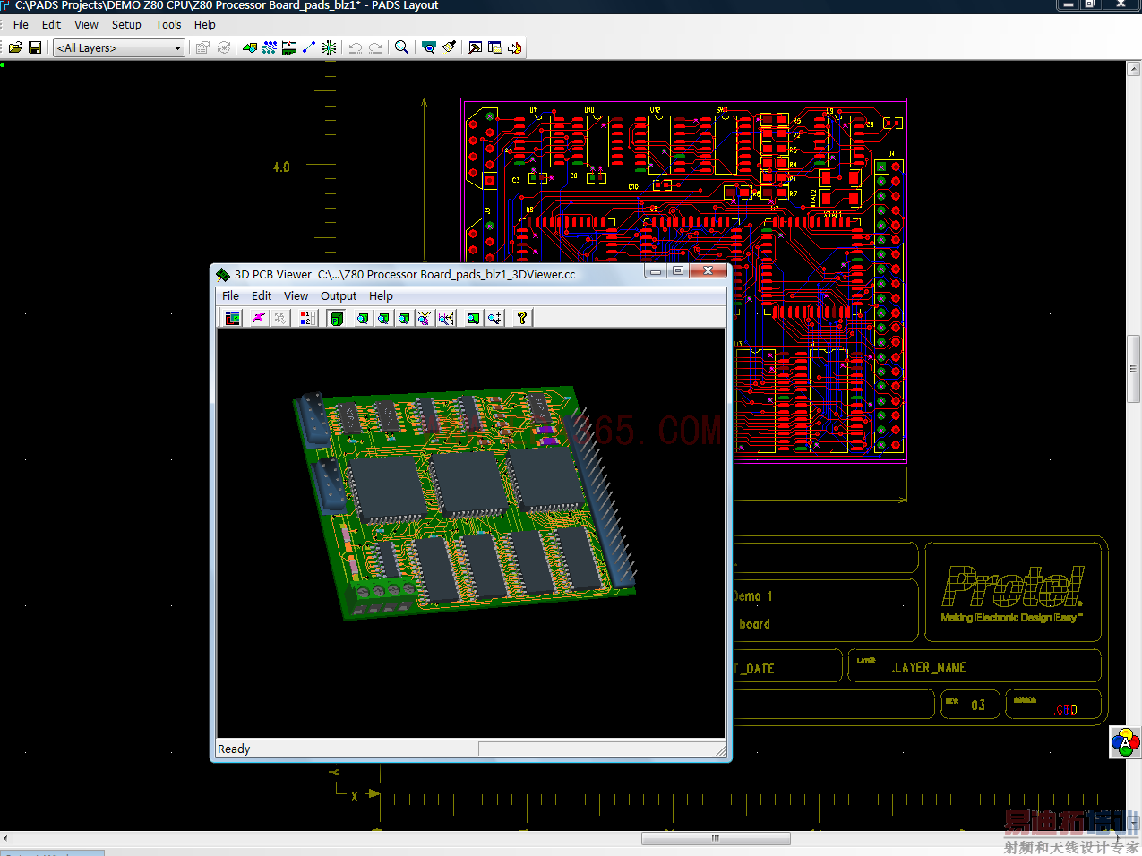
Task: Open the Tools menu
Action: pyautogui.click(x=167, y=25)
